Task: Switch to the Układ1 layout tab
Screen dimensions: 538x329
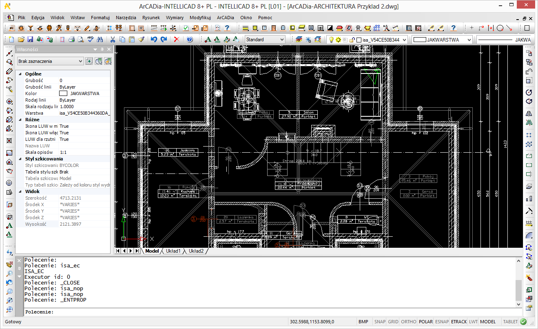Action: pyautogui.click(x=173, y=251)
